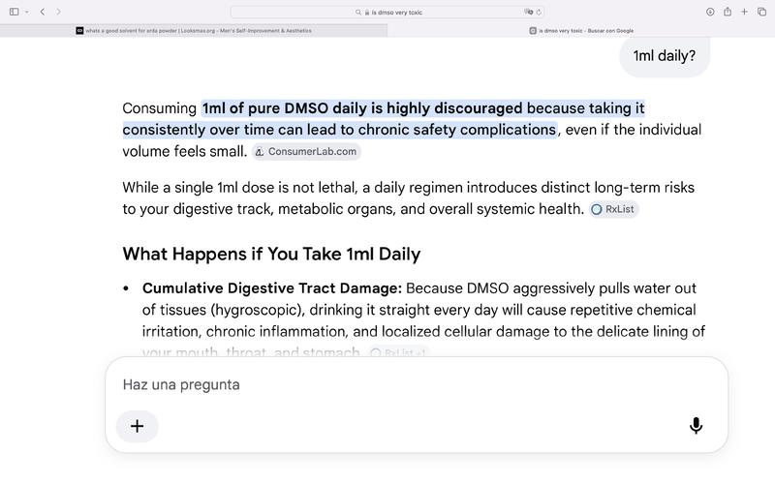
Task: Open the RxList source chip after systemic health
Action: (614, 209)
